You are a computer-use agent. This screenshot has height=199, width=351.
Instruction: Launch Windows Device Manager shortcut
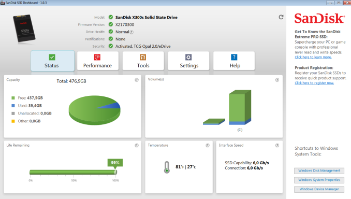(x=319, y=189)
